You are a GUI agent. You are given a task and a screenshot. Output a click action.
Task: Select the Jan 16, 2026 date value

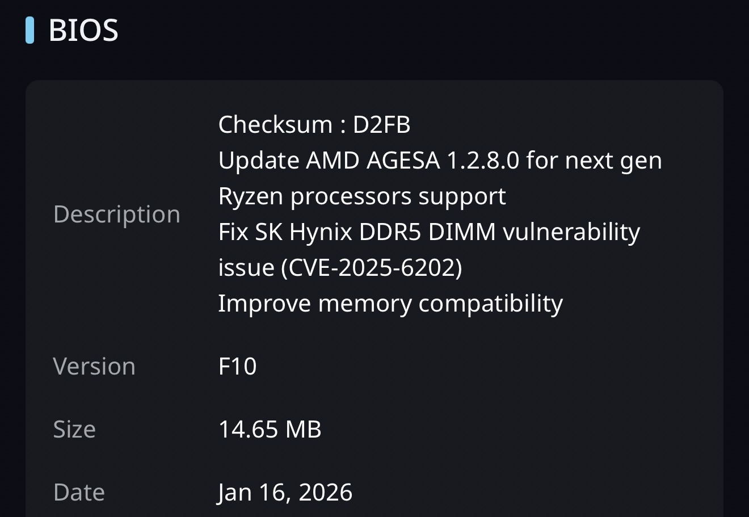(285, 493)
